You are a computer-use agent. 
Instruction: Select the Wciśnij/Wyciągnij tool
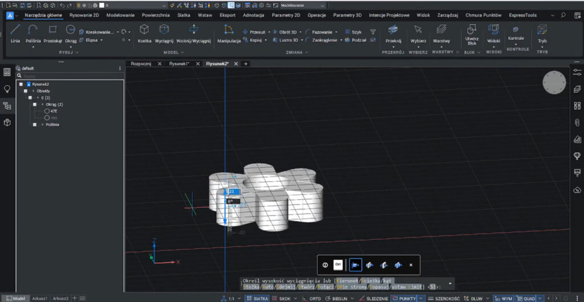click(193, 34)
